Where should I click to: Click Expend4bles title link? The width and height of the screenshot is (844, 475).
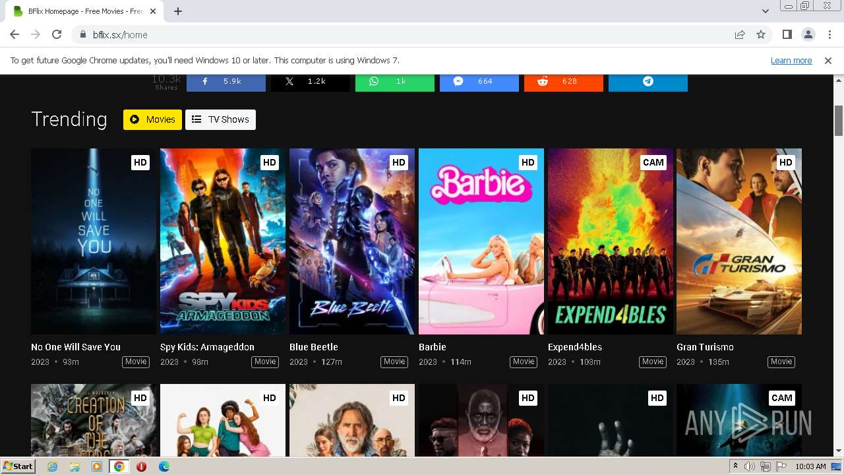tap(575, 347)
